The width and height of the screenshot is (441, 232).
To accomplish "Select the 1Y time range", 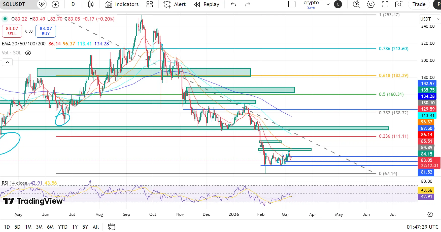I will pyautogui.click(x=75, y=227).
